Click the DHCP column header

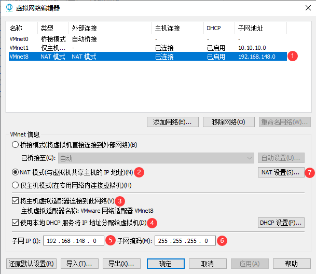[219, 28]
